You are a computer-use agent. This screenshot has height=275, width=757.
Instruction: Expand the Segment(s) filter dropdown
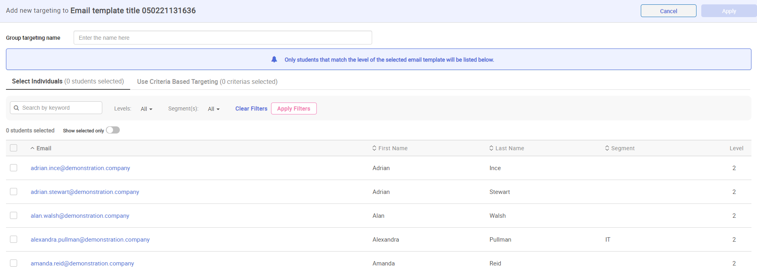pos(214,109)
